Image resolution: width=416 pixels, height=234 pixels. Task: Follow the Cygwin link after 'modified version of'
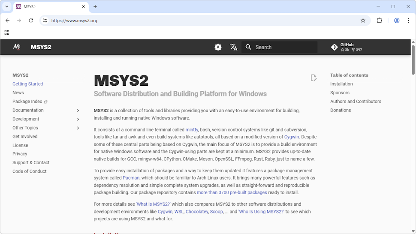[291, 137]
